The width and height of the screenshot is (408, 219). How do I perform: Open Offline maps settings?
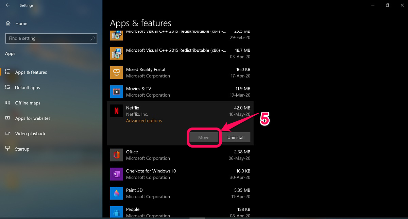28,103
